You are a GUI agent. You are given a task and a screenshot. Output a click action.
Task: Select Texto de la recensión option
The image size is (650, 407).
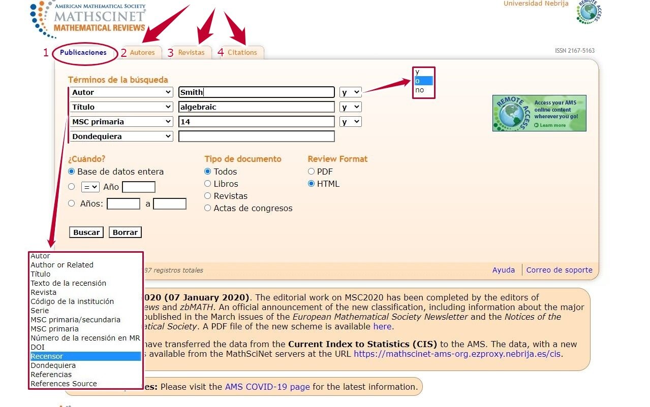(85, 283)
